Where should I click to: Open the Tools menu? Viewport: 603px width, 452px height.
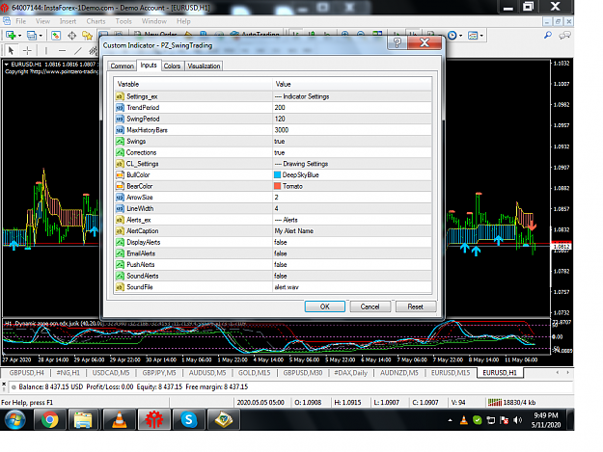[x=123, y=21]
